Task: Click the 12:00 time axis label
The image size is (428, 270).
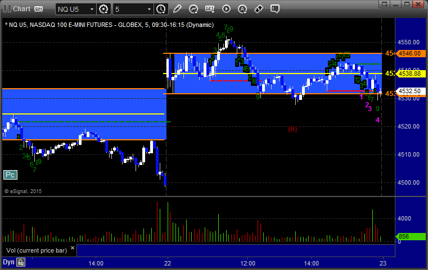Action: (248, 263)
